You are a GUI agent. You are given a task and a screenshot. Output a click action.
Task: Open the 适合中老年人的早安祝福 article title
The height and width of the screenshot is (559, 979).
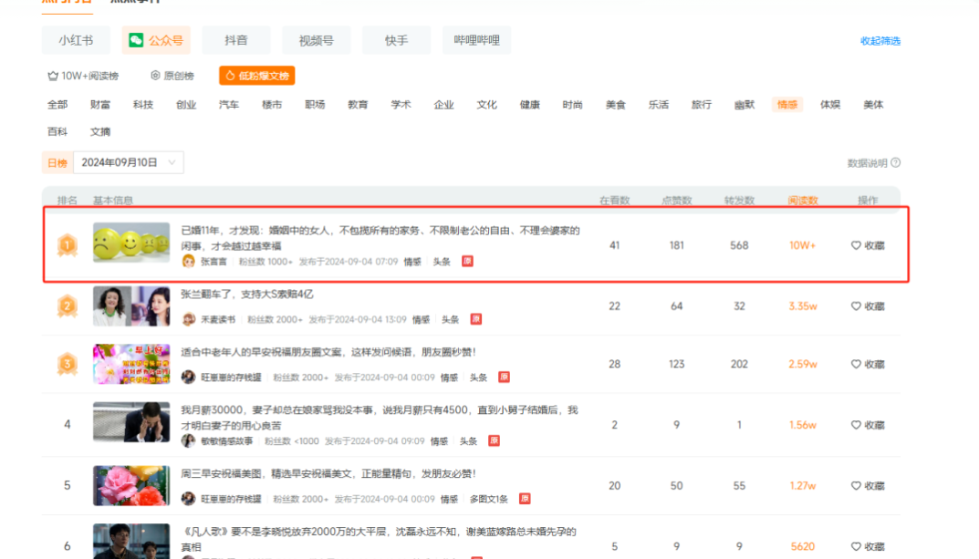pos(328,352)
